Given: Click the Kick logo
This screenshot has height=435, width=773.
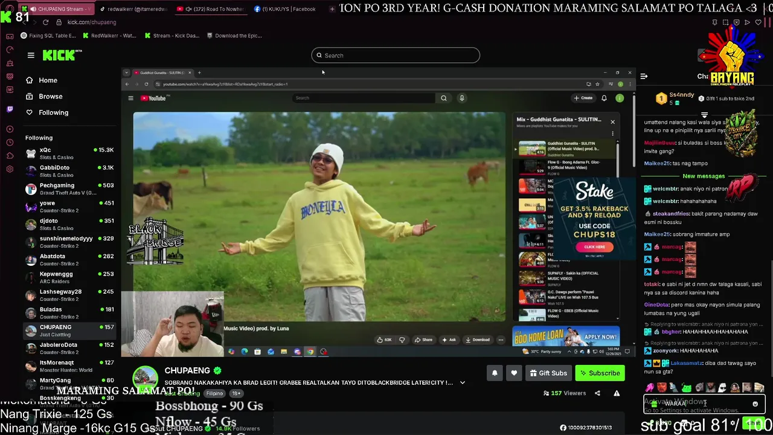Looking at the screenshot, I should pos(62,55).
